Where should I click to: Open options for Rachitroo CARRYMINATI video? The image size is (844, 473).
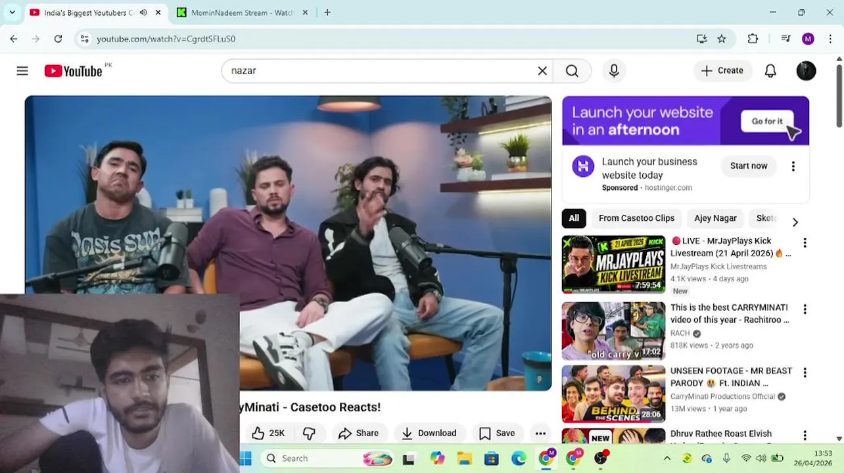click(805, 309)
